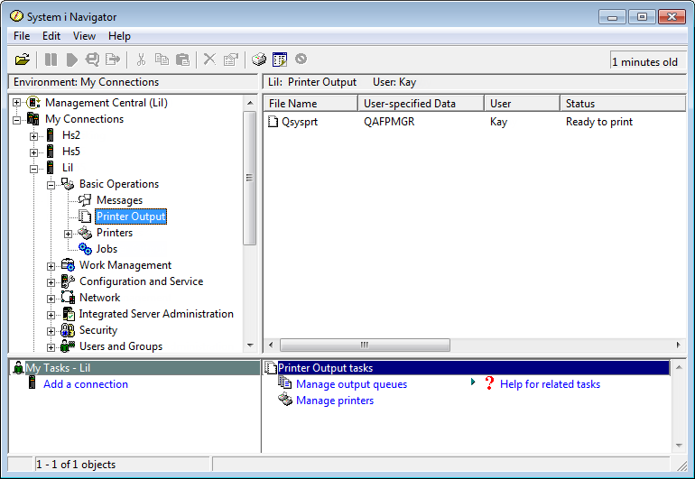Open Help for related tasks link
Screen dimensions: 695x479
pos(550,384)
